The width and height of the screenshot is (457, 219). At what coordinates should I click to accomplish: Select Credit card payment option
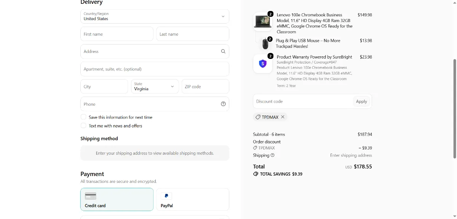tap(117, 199)
